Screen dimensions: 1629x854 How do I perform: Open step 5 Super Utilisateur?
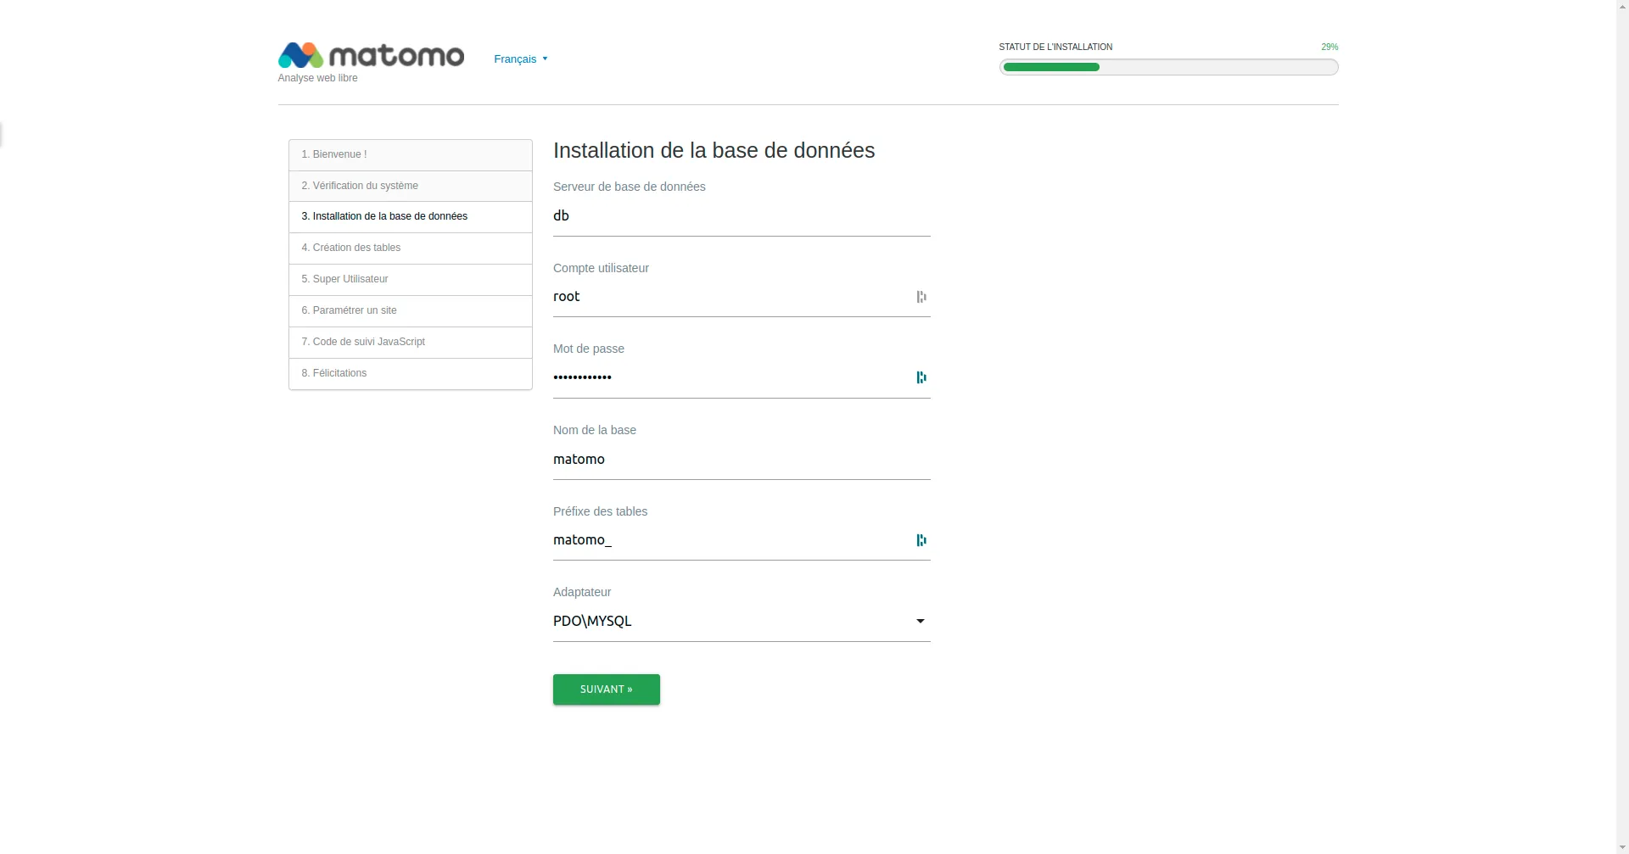410,279
